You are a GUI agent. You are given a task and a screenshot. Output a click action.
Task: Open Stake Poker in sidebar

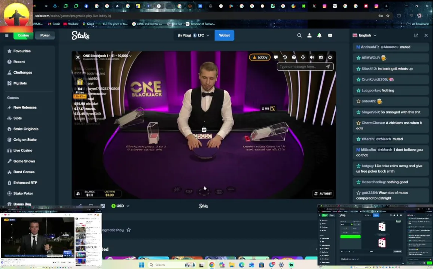[23, 194]
